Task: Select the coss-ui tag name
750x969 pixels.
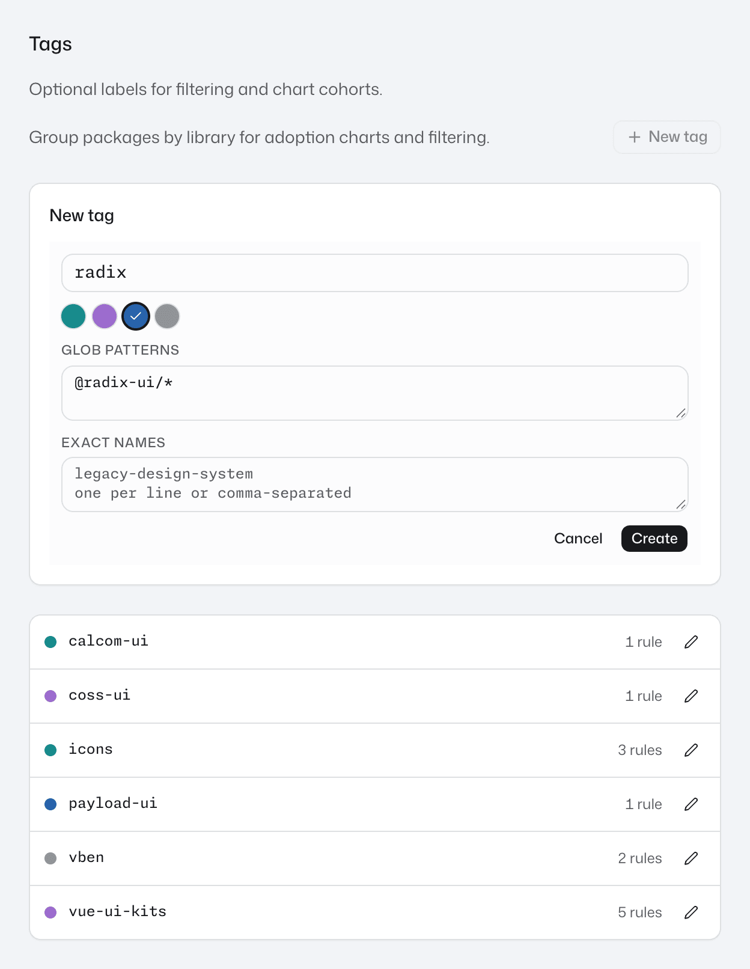Action: pyautogui.click(x=99, y=695)
